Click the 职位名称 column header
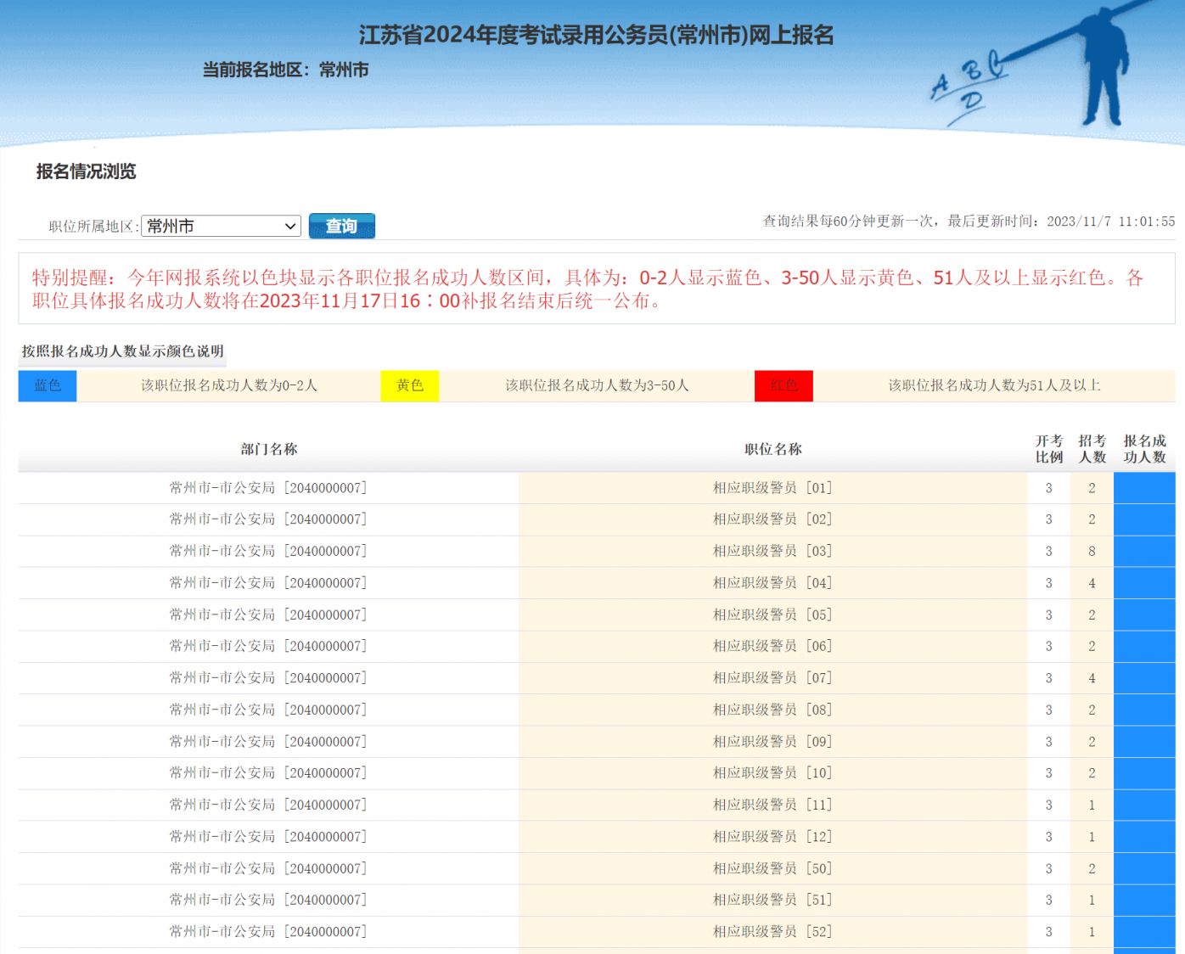This screenshot has height=954, width=1185. 773,449
